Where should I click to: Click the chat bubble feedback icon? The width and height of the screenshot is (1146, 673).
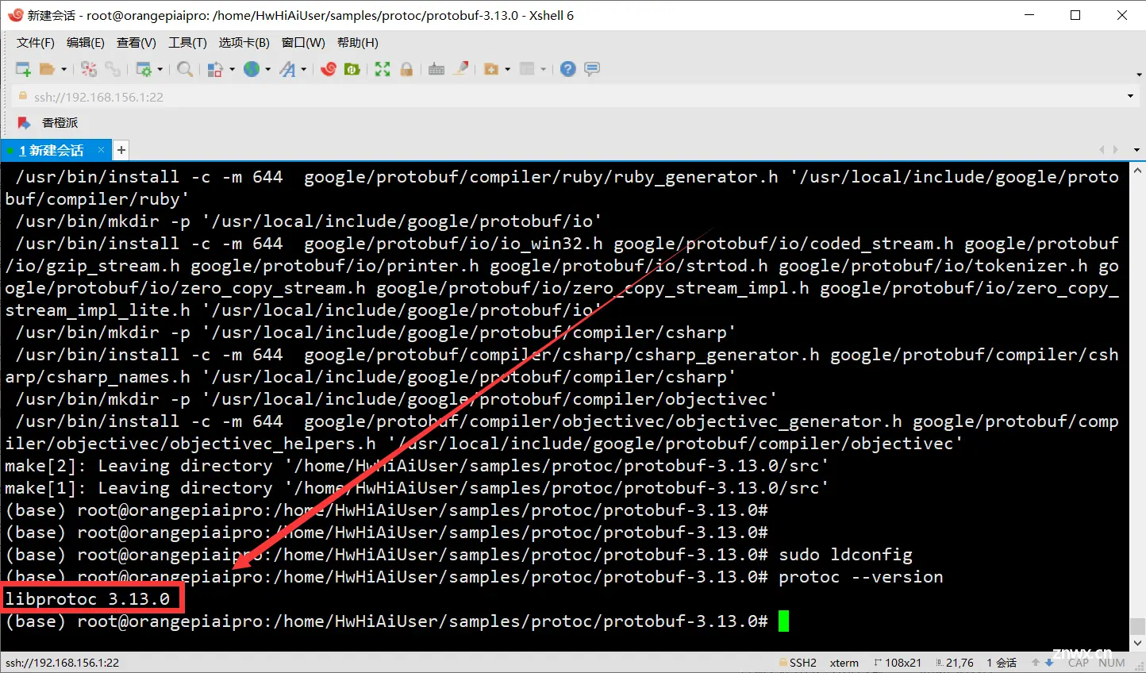pyautogui.click(x=592, y=69)
